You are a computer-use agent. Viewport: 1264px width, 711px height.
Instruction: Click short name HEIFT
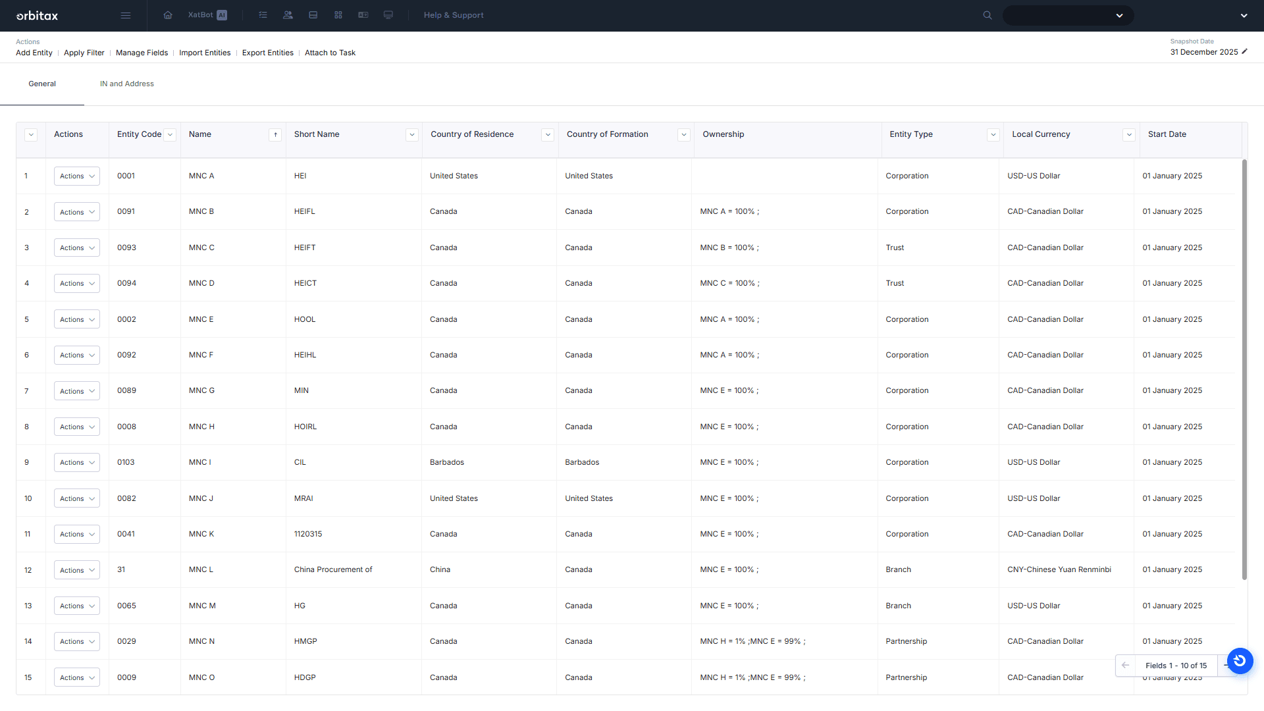(x=305, y=248)
